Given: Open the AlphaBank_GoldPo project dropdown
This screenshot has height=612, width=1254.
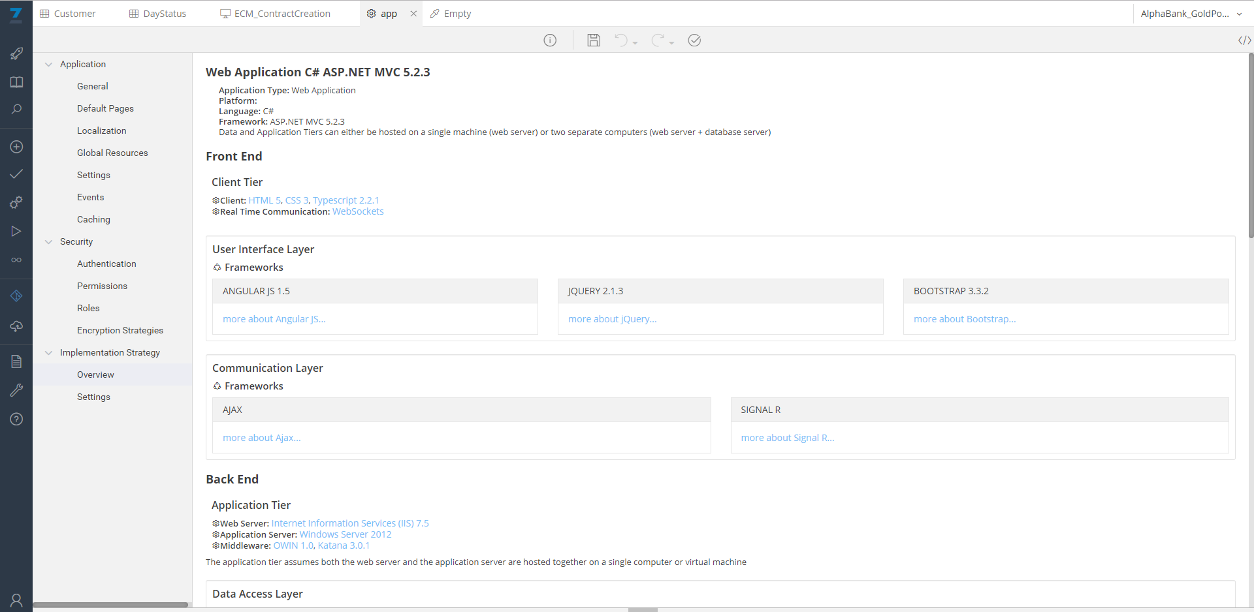Looking at the screenshot, I should click(1191, 14).
